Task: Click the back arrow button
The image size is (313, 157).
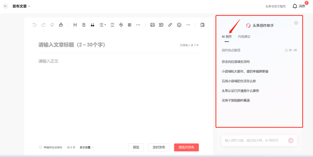Action: tap(6, 6)
